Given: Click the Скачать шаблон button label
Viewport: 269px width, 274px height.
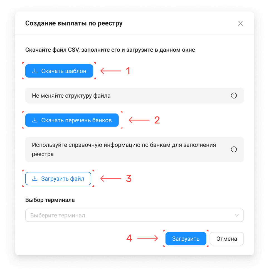Looking at the screenshot, I should [x=64, y=71].
